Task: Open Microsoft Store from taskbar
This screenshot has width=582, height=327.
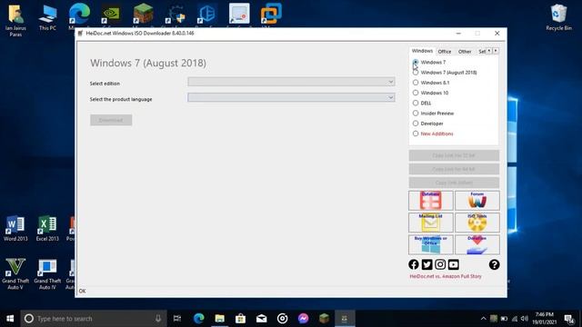Action: [x=240, y=319]
